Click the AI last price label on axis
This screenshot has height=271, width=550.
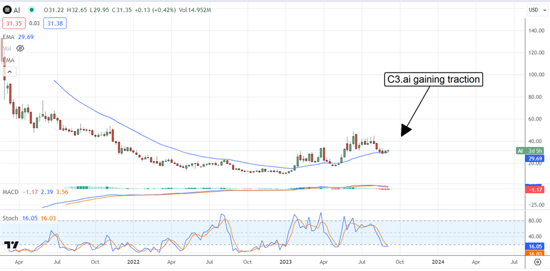[530, 151]
